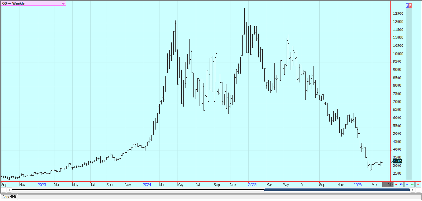Click the blue bracket arrow icon
422x201 pixels.
pos(401,184)
